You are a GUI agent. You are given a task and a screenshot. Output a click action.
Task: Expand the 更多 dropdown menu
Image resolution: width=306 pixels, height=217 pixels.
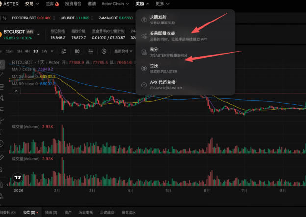(x=163, y=4)
